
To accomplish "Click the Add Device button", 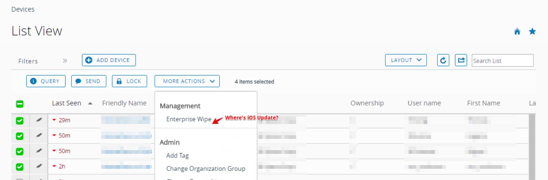I will (x=109, y=60).
